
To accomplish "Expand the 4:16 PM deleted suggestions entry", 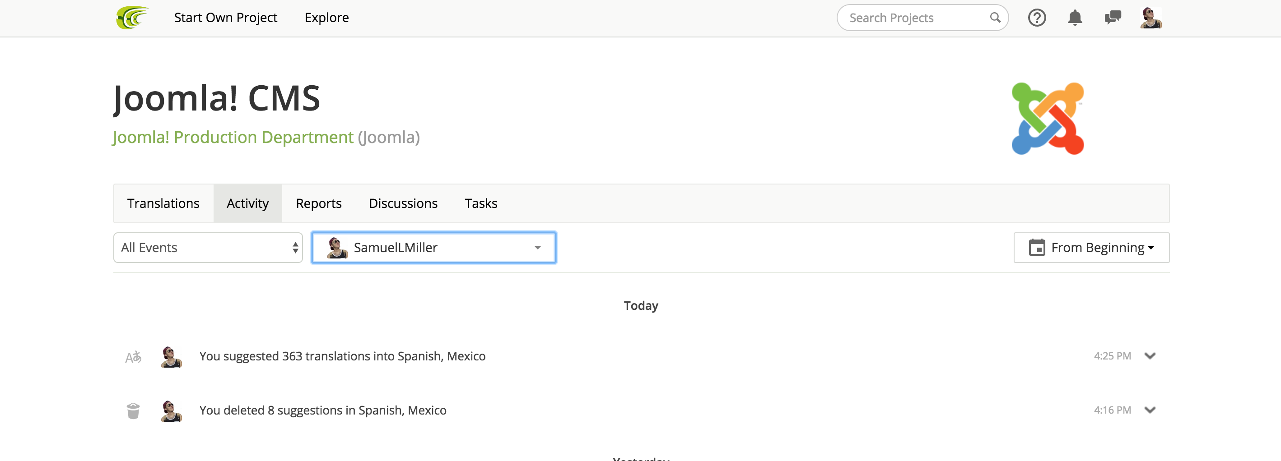I will click(x=1150, y=410).
